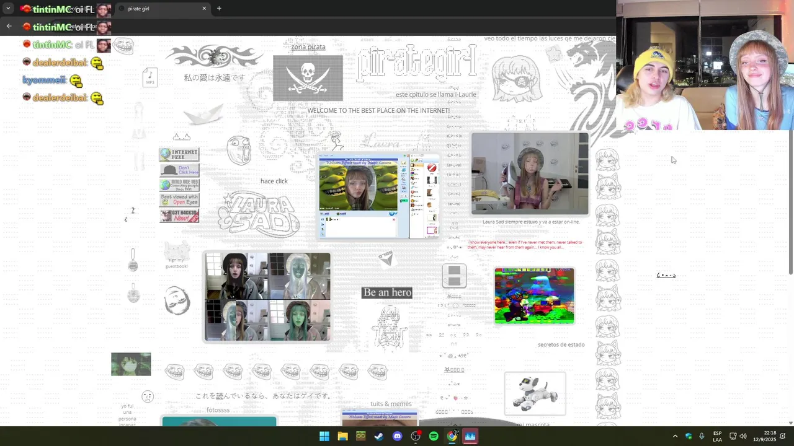Click the G3T H4CK3D Now badge

[x=179, y=216]
